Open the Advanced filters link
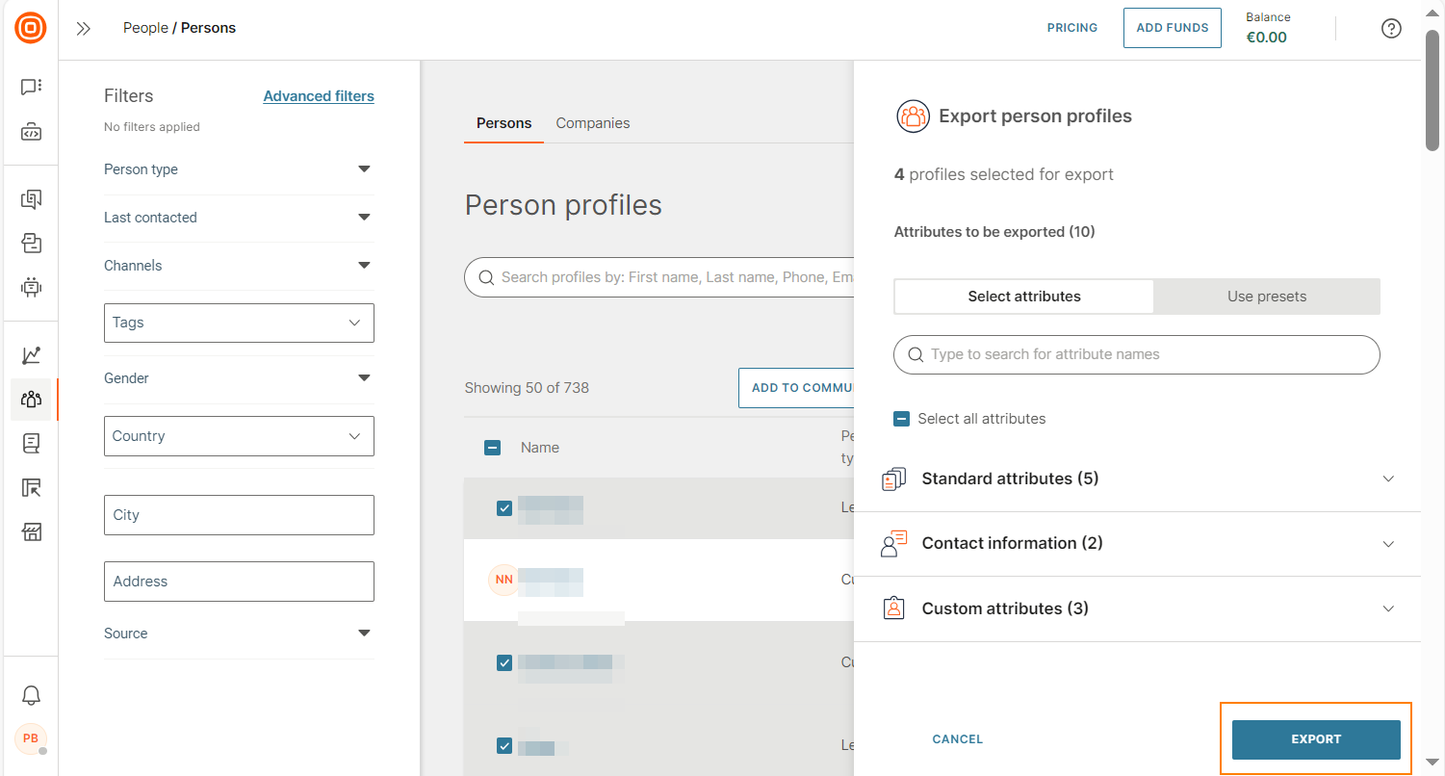The width and height of the screenshot is (1445, 776). [x=319, y=95]
